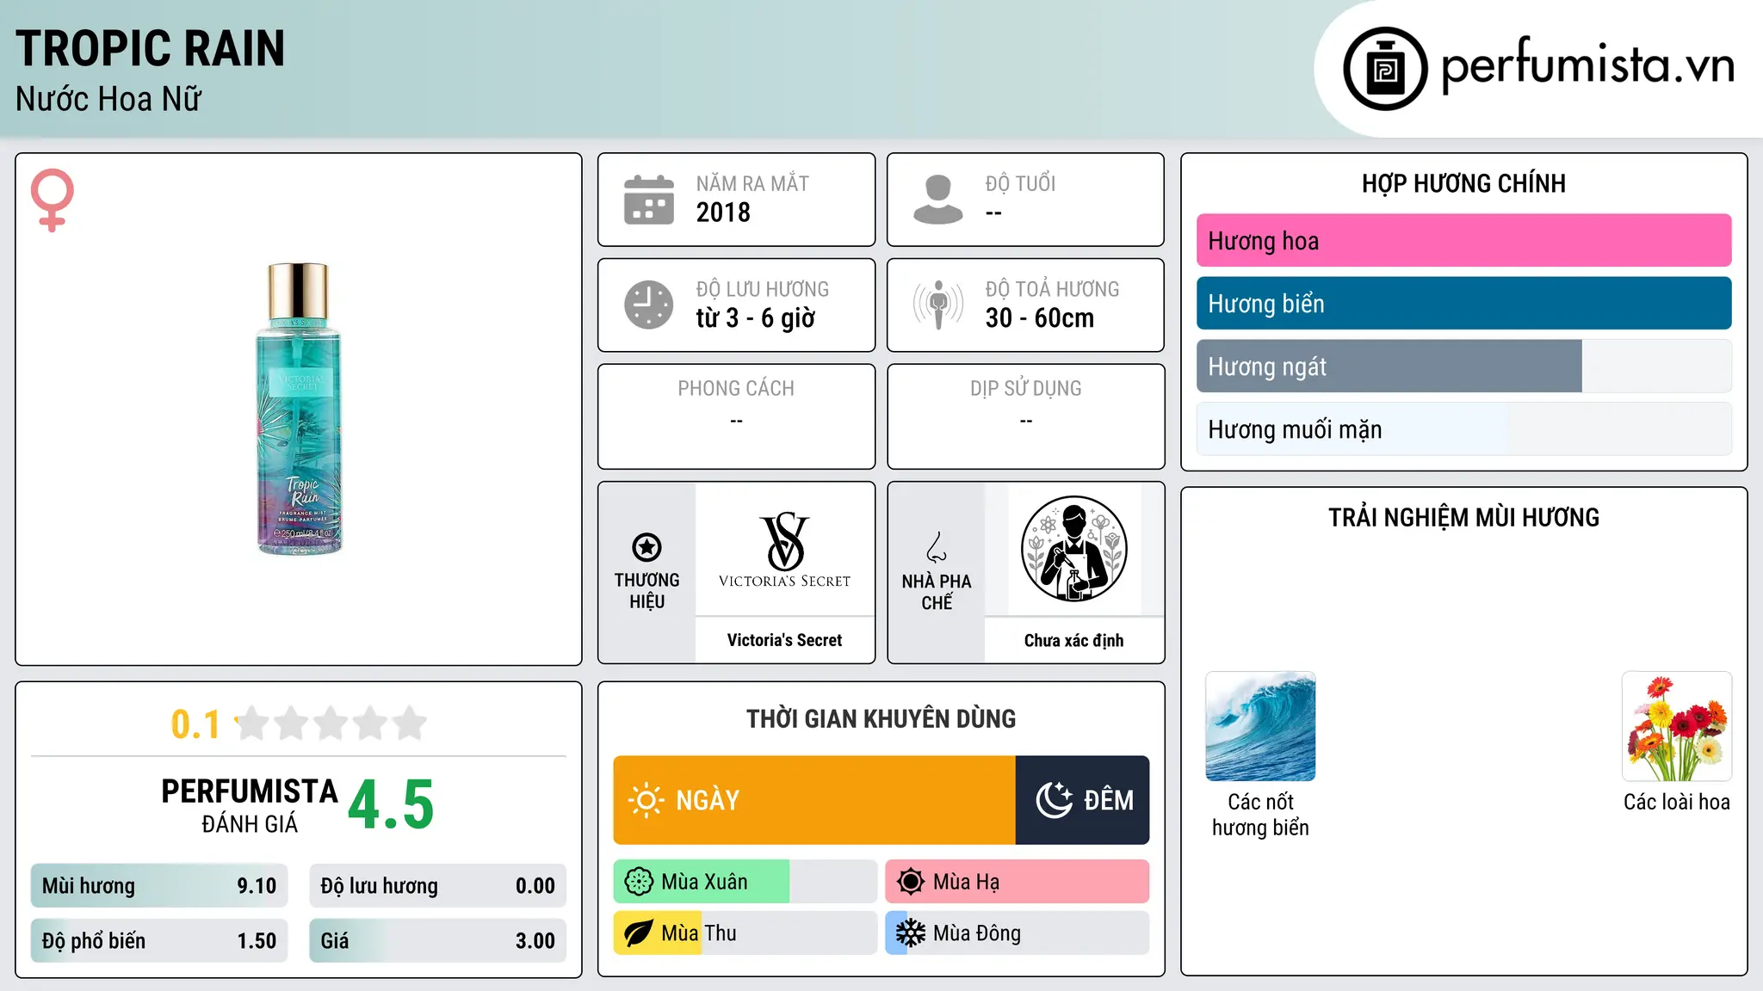Image resolution: width=1763 pixels, height=991 pixels.
Task: Select the Hương ngát gray accord bar
Action: point(1463,366)
